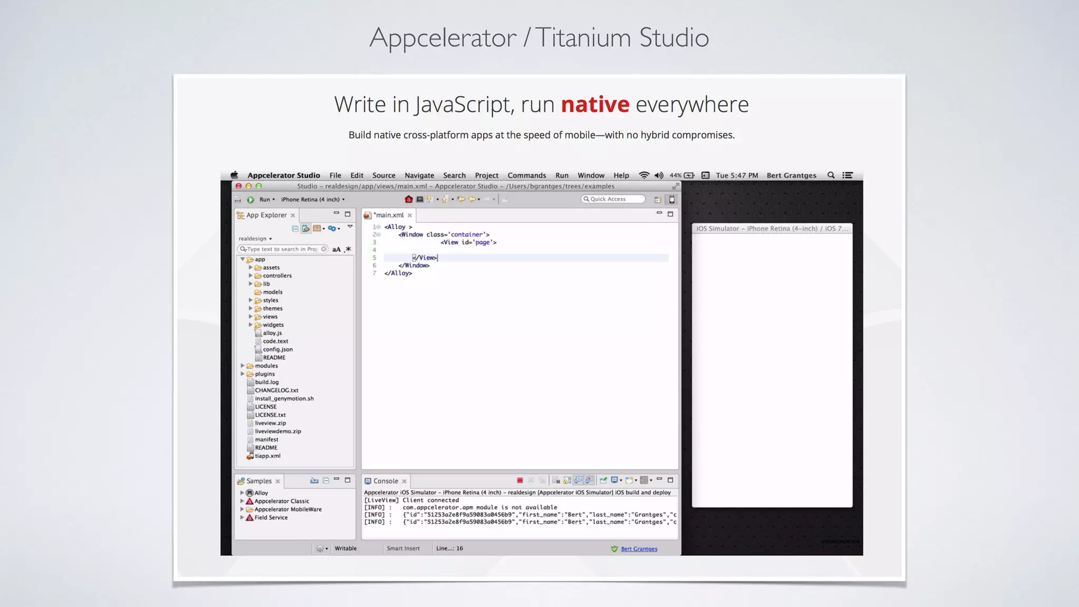Image resolution: width=1079 pixels, height=607 pixels.
Task: Open macOS Spotlight search icon
Action: pos(831,175)
